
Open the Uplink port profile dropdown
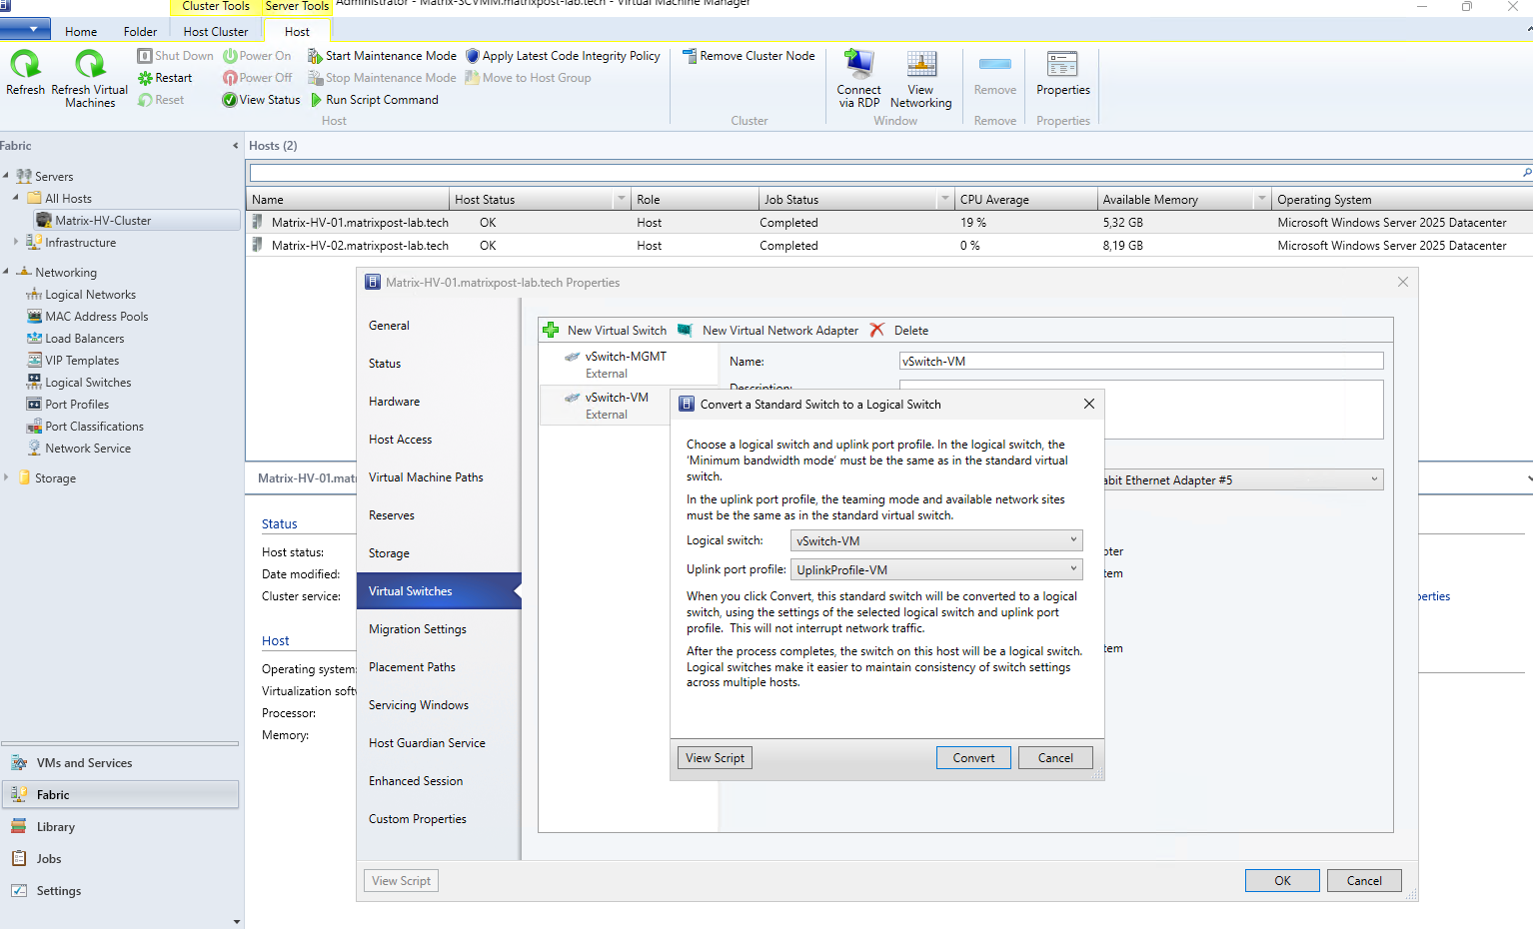click(x=935, y=570)
